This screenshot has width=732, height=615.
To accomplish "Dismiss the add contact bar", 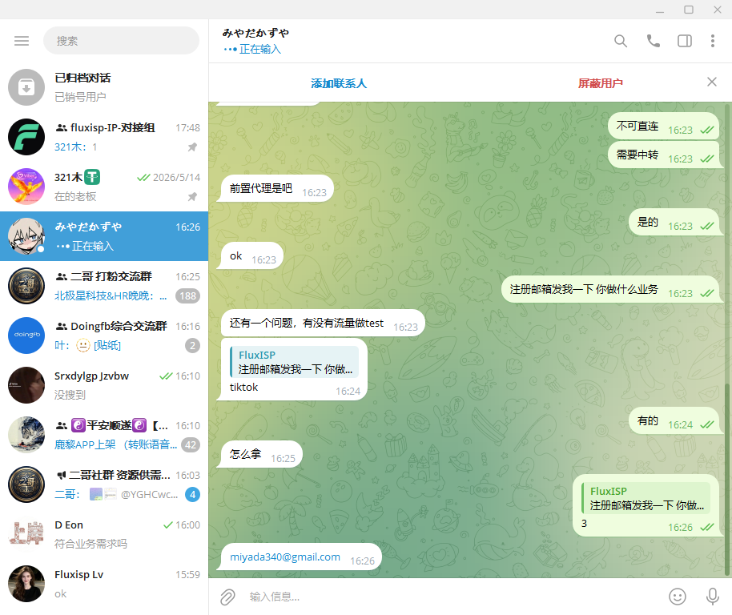I will click(712, 82).
